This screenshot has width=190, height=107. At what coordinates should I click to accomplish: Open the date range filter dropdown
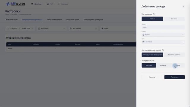32,29
